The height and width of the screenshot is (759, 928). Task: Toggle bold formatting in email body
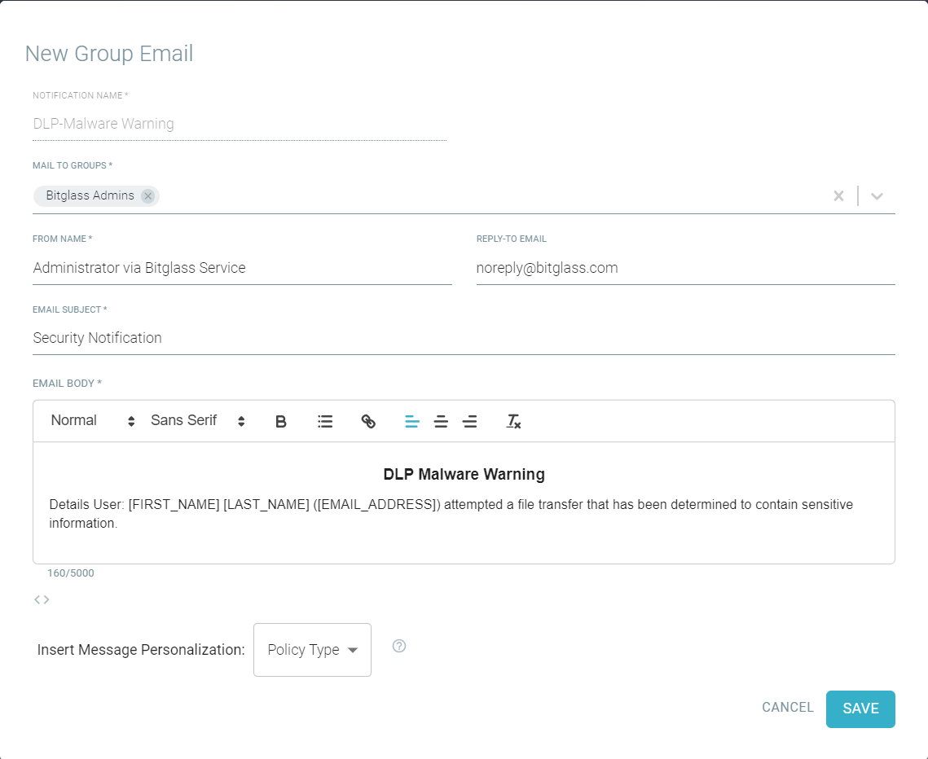[x=280, y=421]
